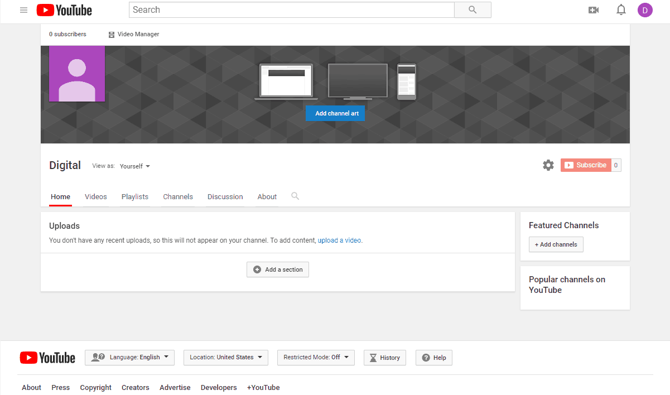Click the Popular channels on YouTube heading
Image resolution: width=670 pixels, height=395 pixels.
pos(567,285)
